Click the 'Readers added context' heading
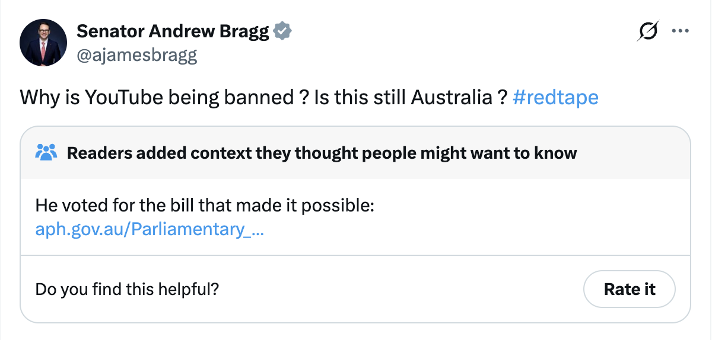The image size is (712, 340). tap(322, 153)
